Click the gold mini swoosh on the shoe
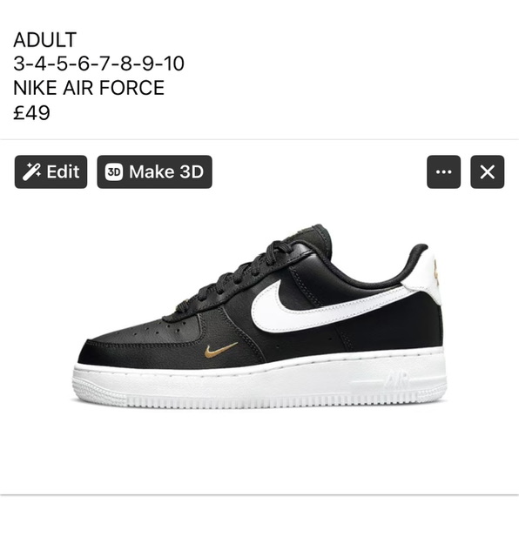 click(221, 349)
